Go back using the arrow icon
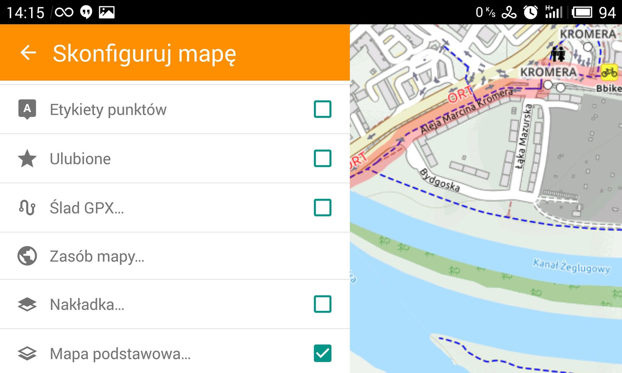Image resolution: width=622 pixels, height=373 pixels. click(28, 53)
